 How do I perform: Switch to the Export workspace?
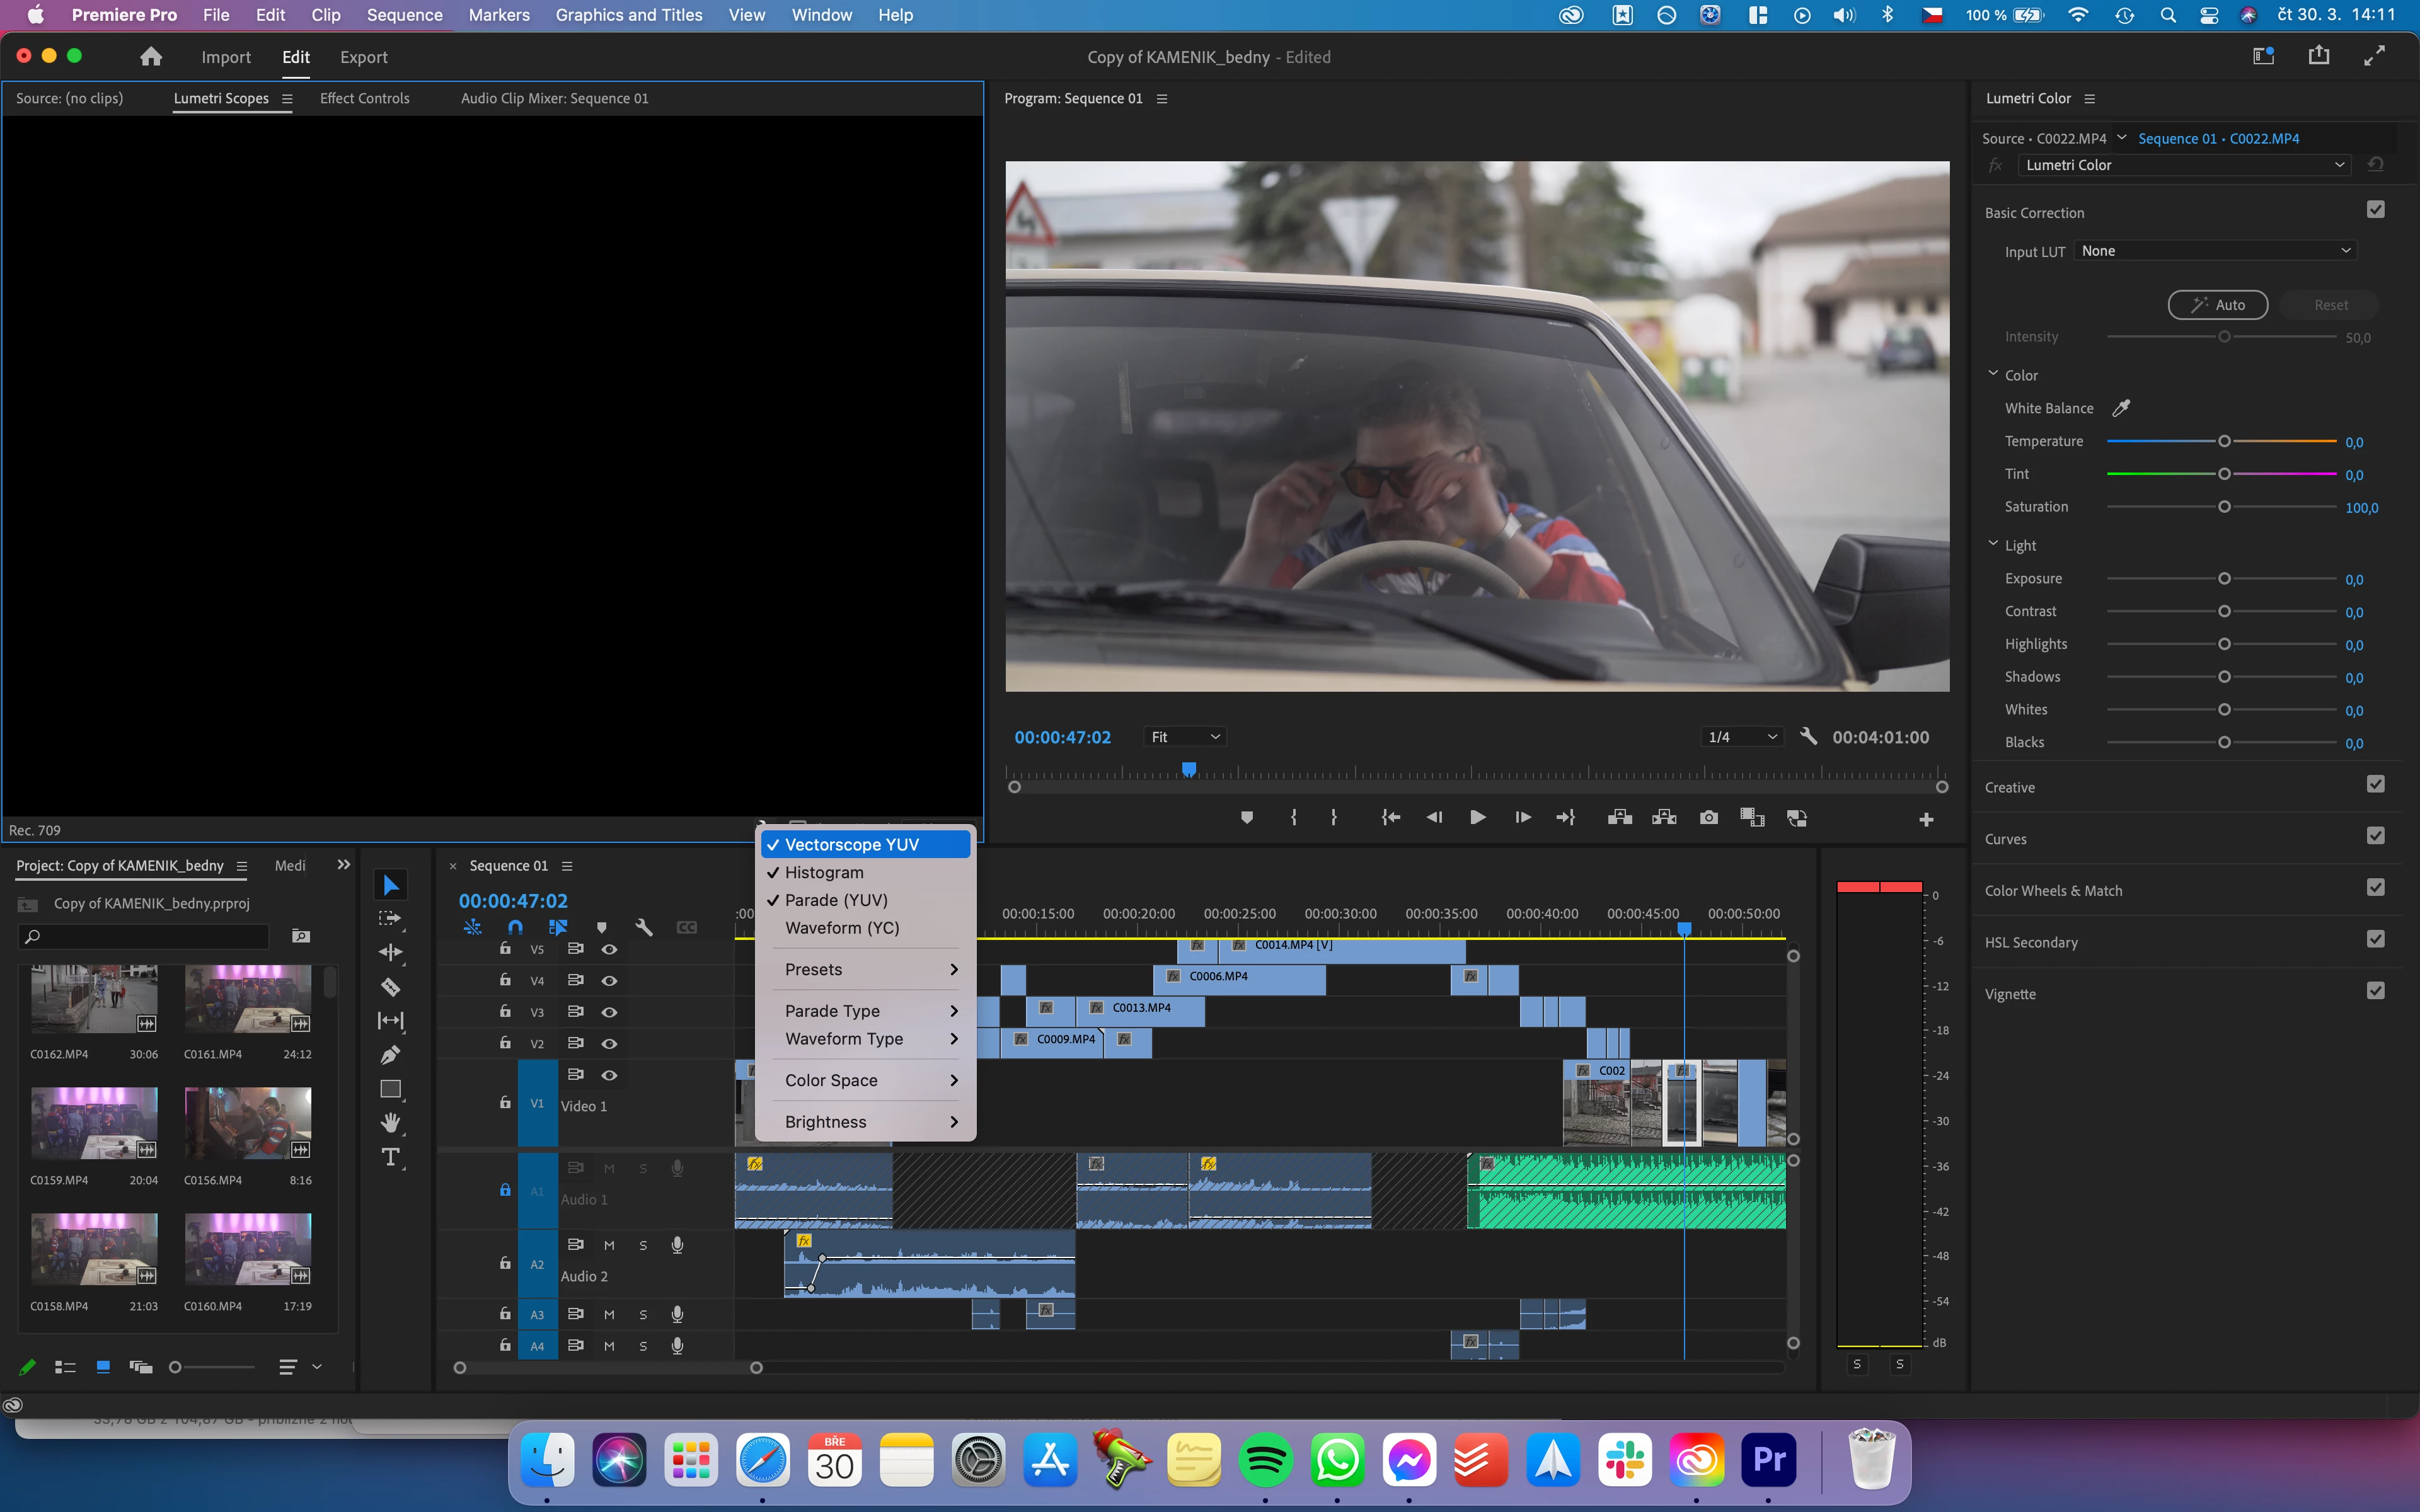click(364, 57)
